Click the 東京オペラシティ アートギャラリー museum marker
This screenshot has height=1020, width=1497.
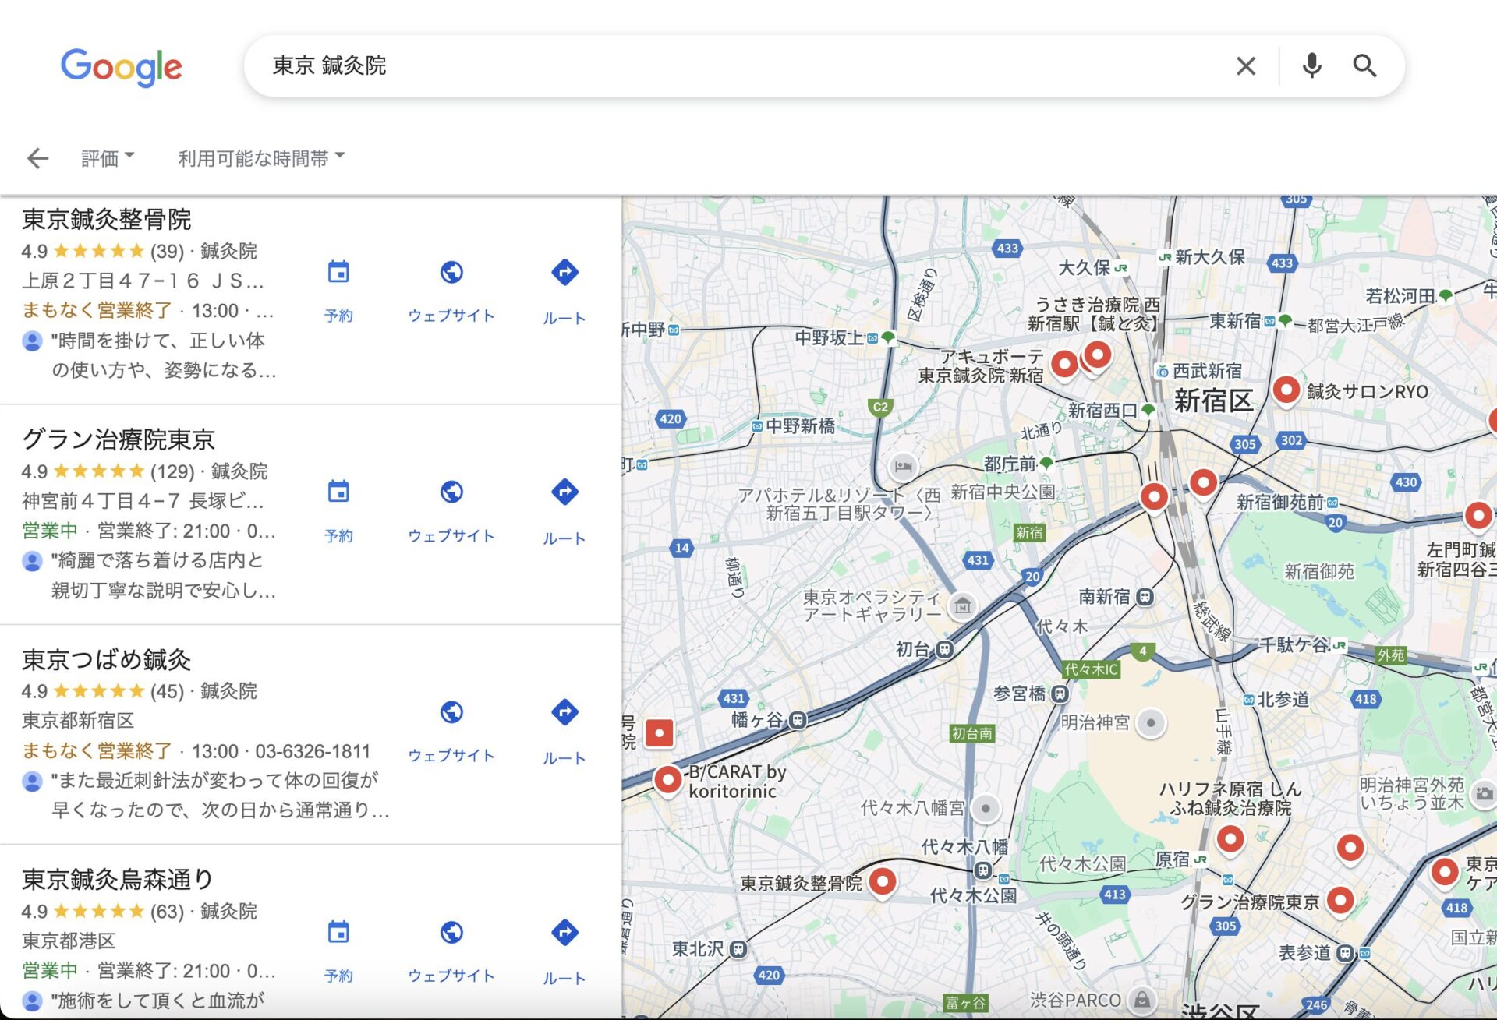[963, 606]
